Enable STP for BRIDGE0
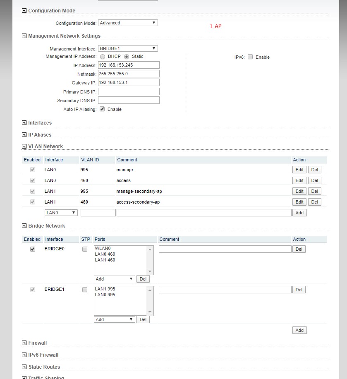The height and width of the screenshot is (379, 347). [85, 249]
